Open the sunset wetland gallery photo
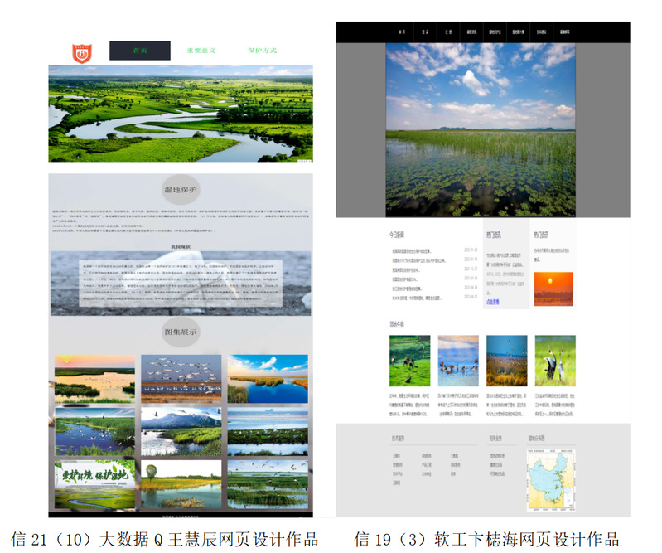 pyautogui.click(x=94, y=378)
